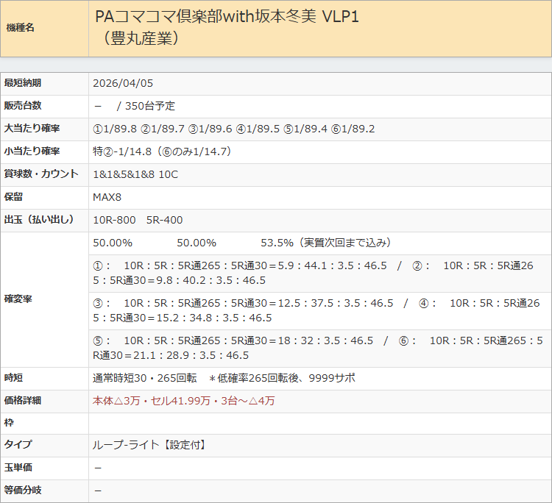
Task: Click the MAX8 hold value
Action: (107, 197)
